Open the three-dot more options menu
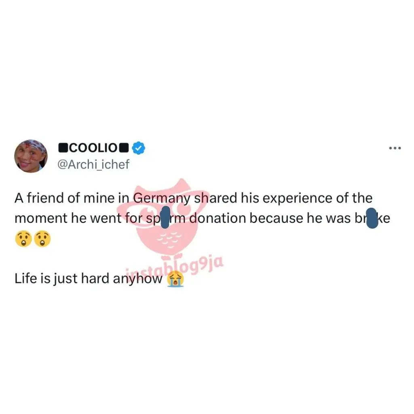 coord(395,148)
